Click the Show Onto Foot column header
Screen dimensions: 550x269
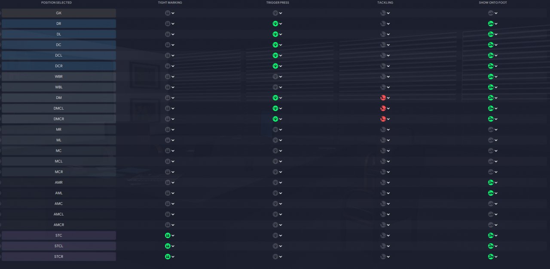pos(493,3)
